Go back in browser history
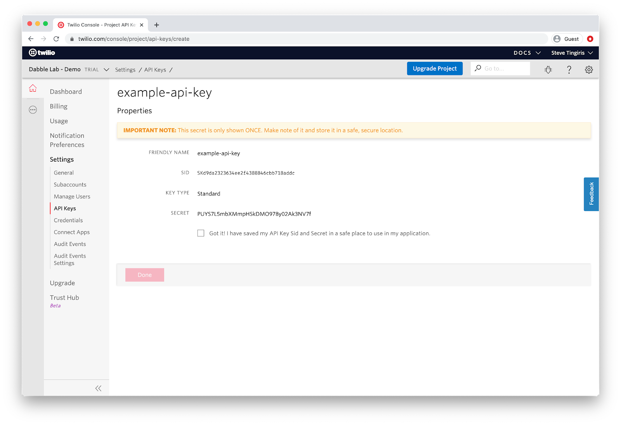The image size is (621, 425). click(31, 39)
